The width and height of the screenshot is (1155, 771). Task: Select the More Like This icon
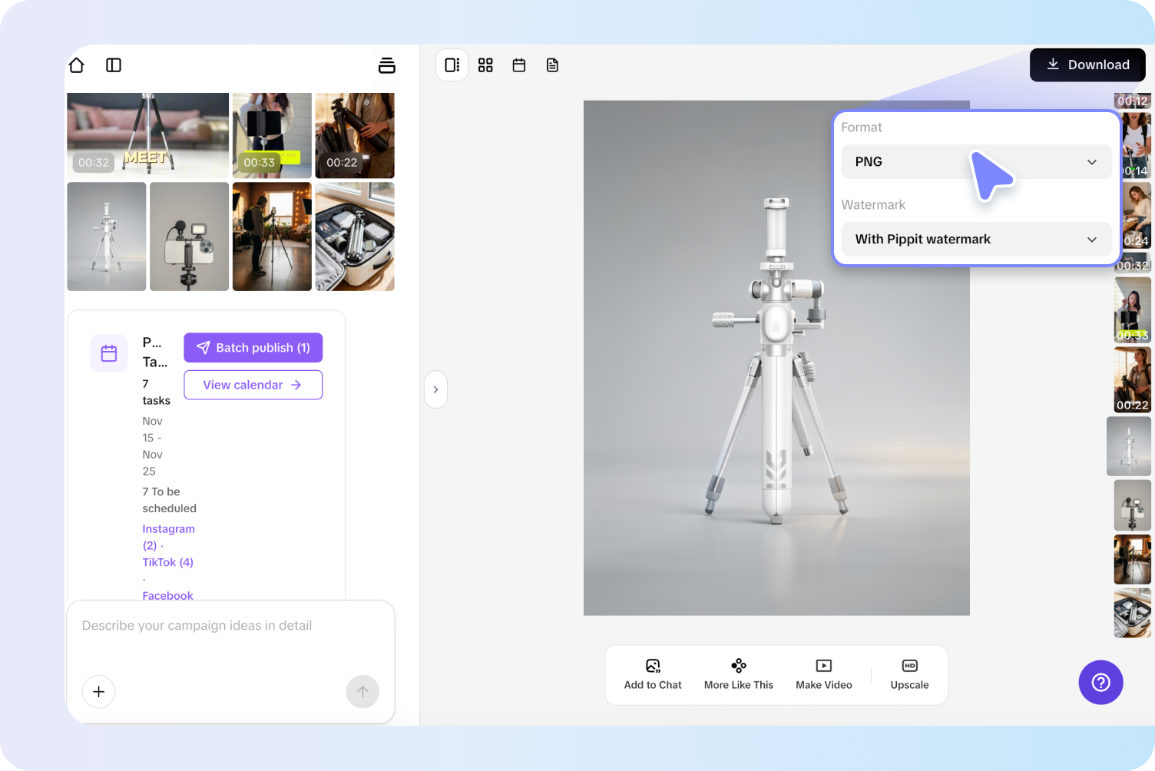click(738, 666)
